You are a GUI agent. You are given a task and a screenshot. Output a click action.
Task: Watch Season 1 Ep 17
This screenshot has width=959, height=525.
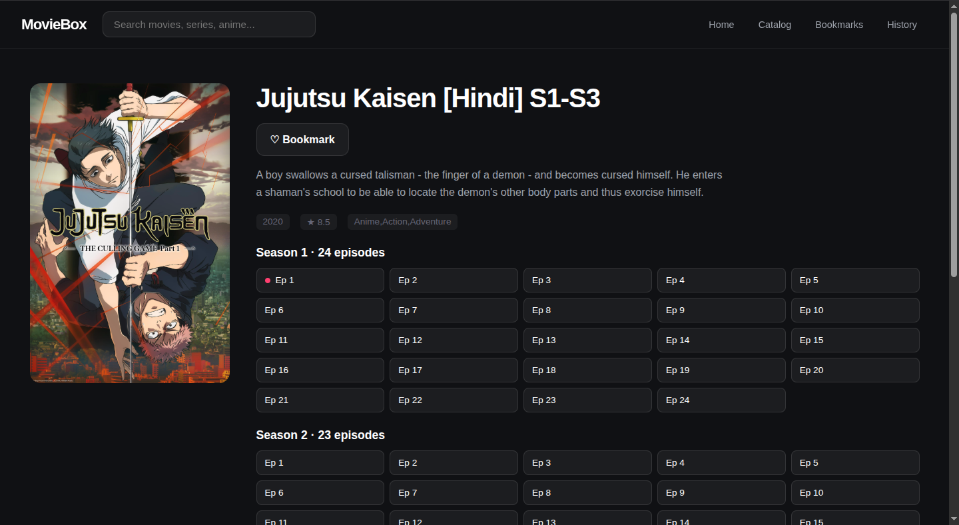(x=454, y=370)
